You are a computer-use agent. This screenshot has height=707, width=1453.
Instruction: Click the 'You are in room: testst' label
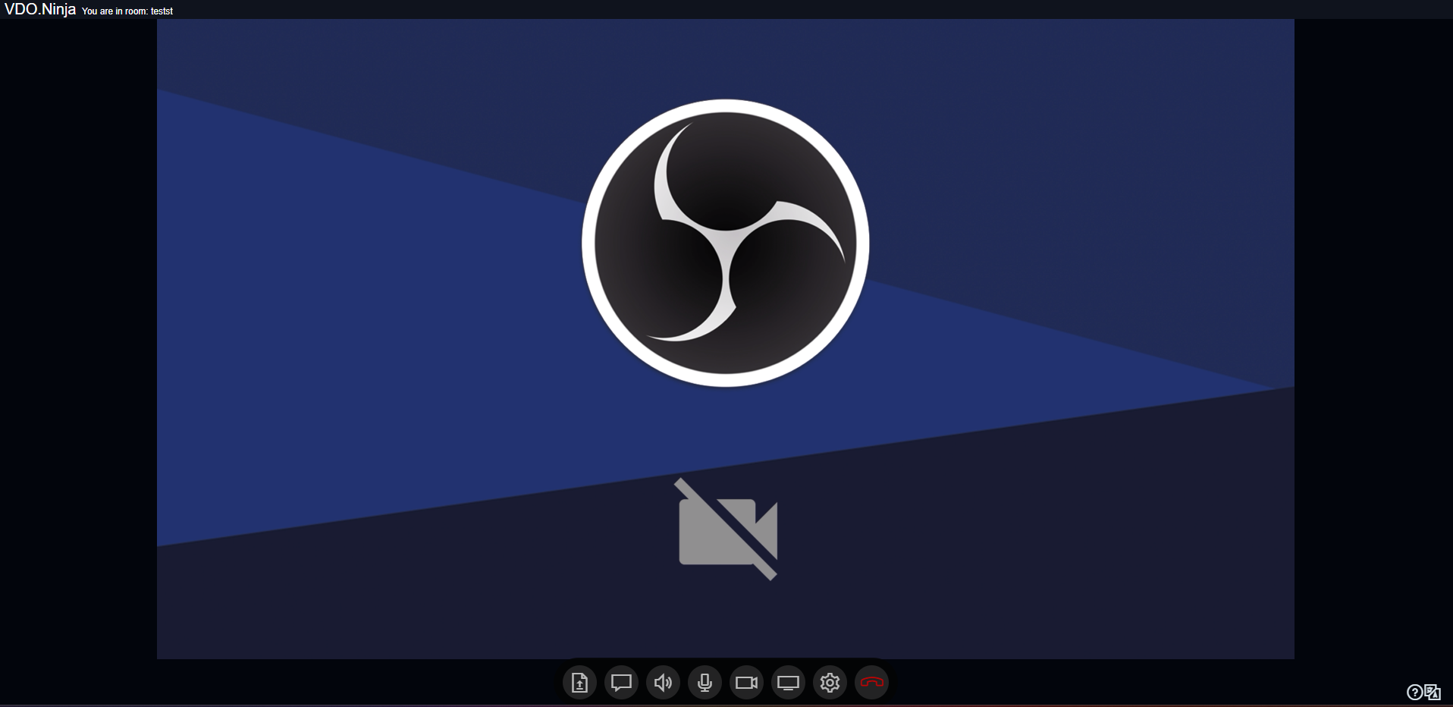127,11
